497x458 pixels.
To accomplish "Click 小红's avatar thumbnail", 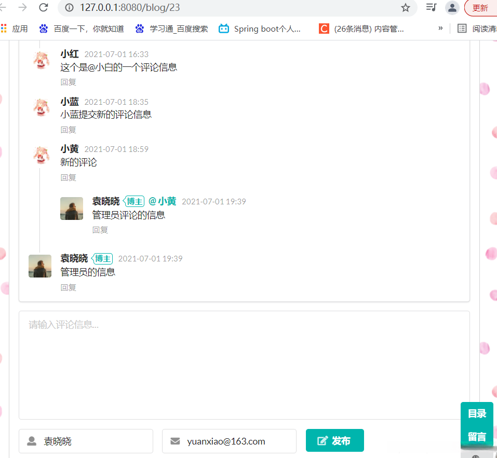I will 41,61.
